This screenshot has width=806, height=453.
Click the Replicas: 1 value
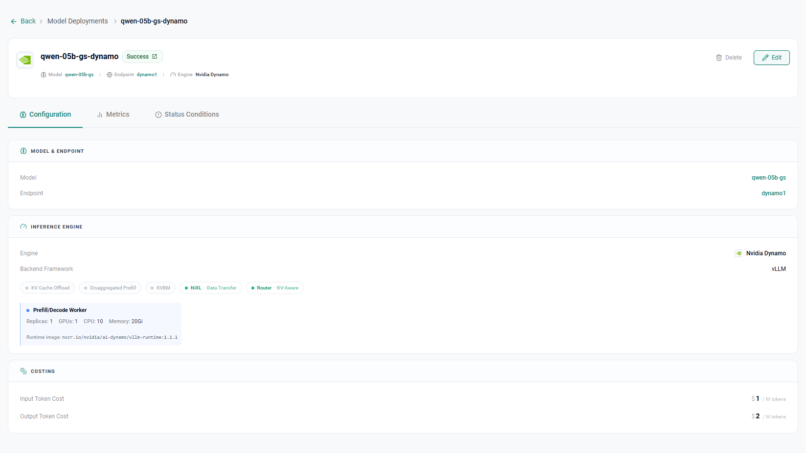click(40, 321)
